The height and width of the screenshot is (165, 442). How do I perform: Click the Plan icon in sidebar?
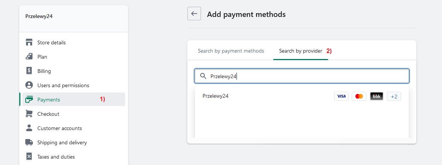(29, 57)
